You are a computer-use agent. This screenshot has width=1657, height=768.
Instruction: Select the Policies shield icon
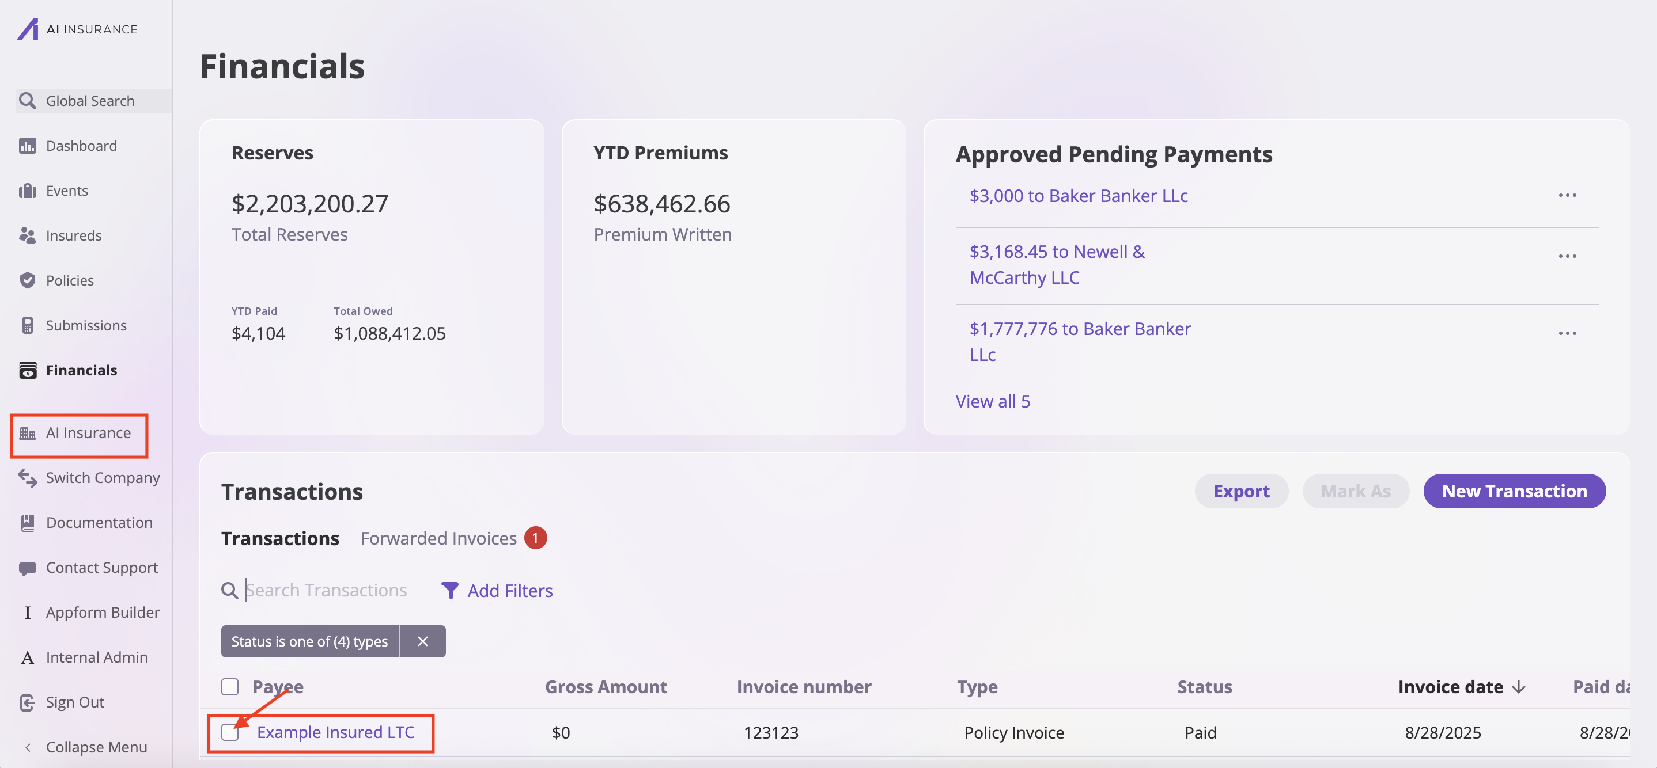(27, 280)
